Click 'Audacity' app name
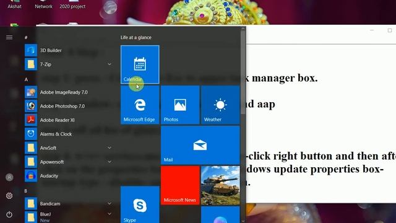This screenshot has height=223, width=396. 49,176
